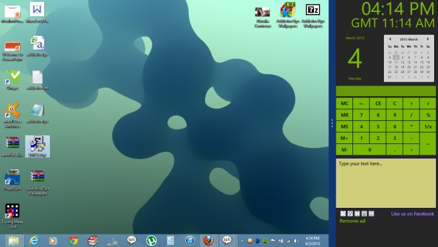Open Internet Explorer in the taskbar

(x=34, y=240)
